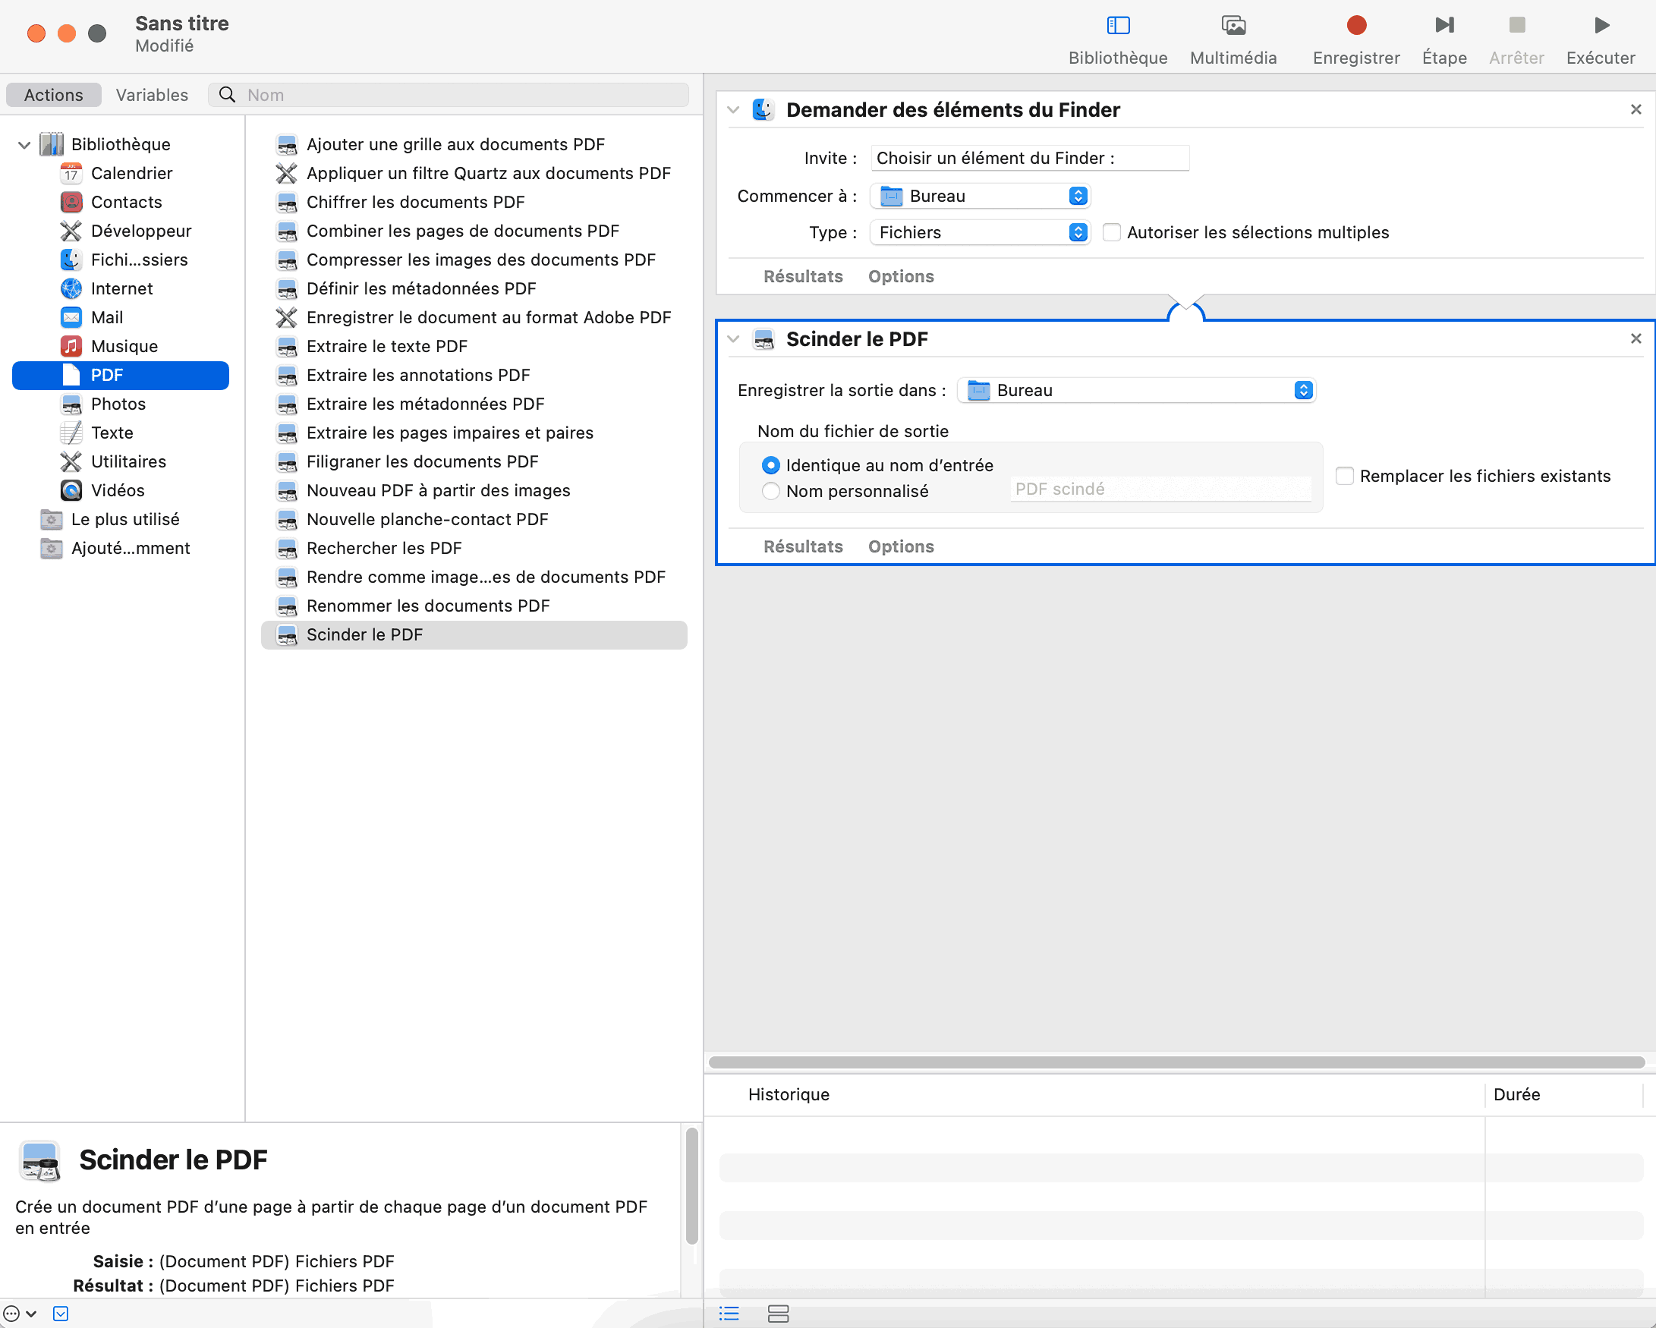1656x1328 pixels.
Task: Open the Développeur category
Action: tap(141, 231)
